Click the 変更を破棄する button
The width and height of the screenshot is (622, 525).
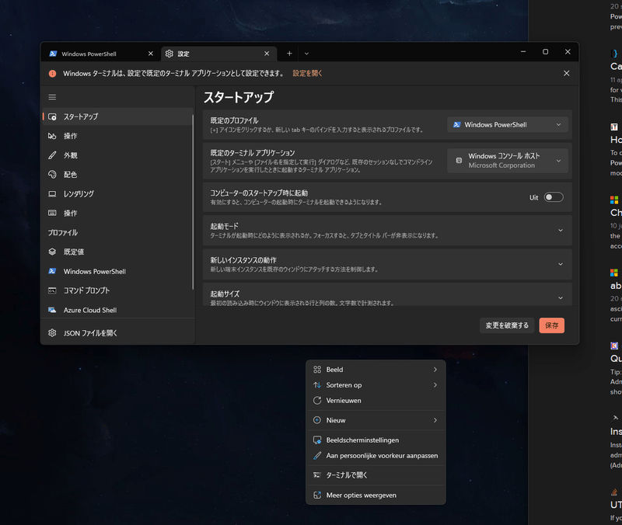[x=507, y=325]
